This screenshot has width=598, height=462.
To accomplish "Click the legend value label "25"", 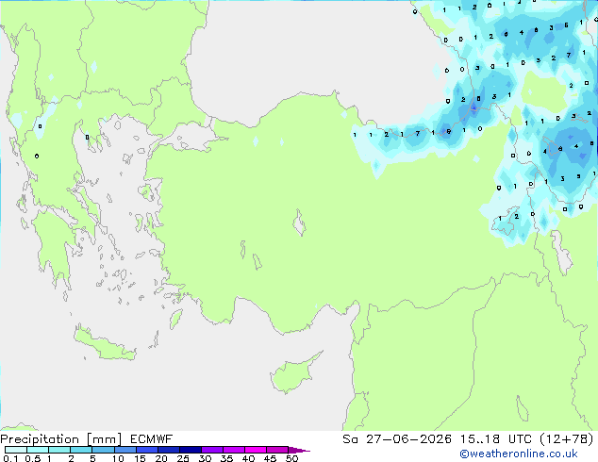I will tap(183, 458).
